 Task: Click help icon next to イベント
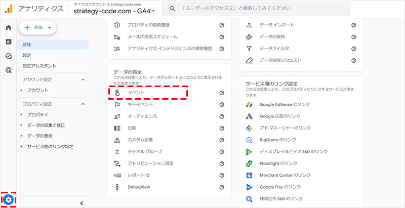point(222,93)
